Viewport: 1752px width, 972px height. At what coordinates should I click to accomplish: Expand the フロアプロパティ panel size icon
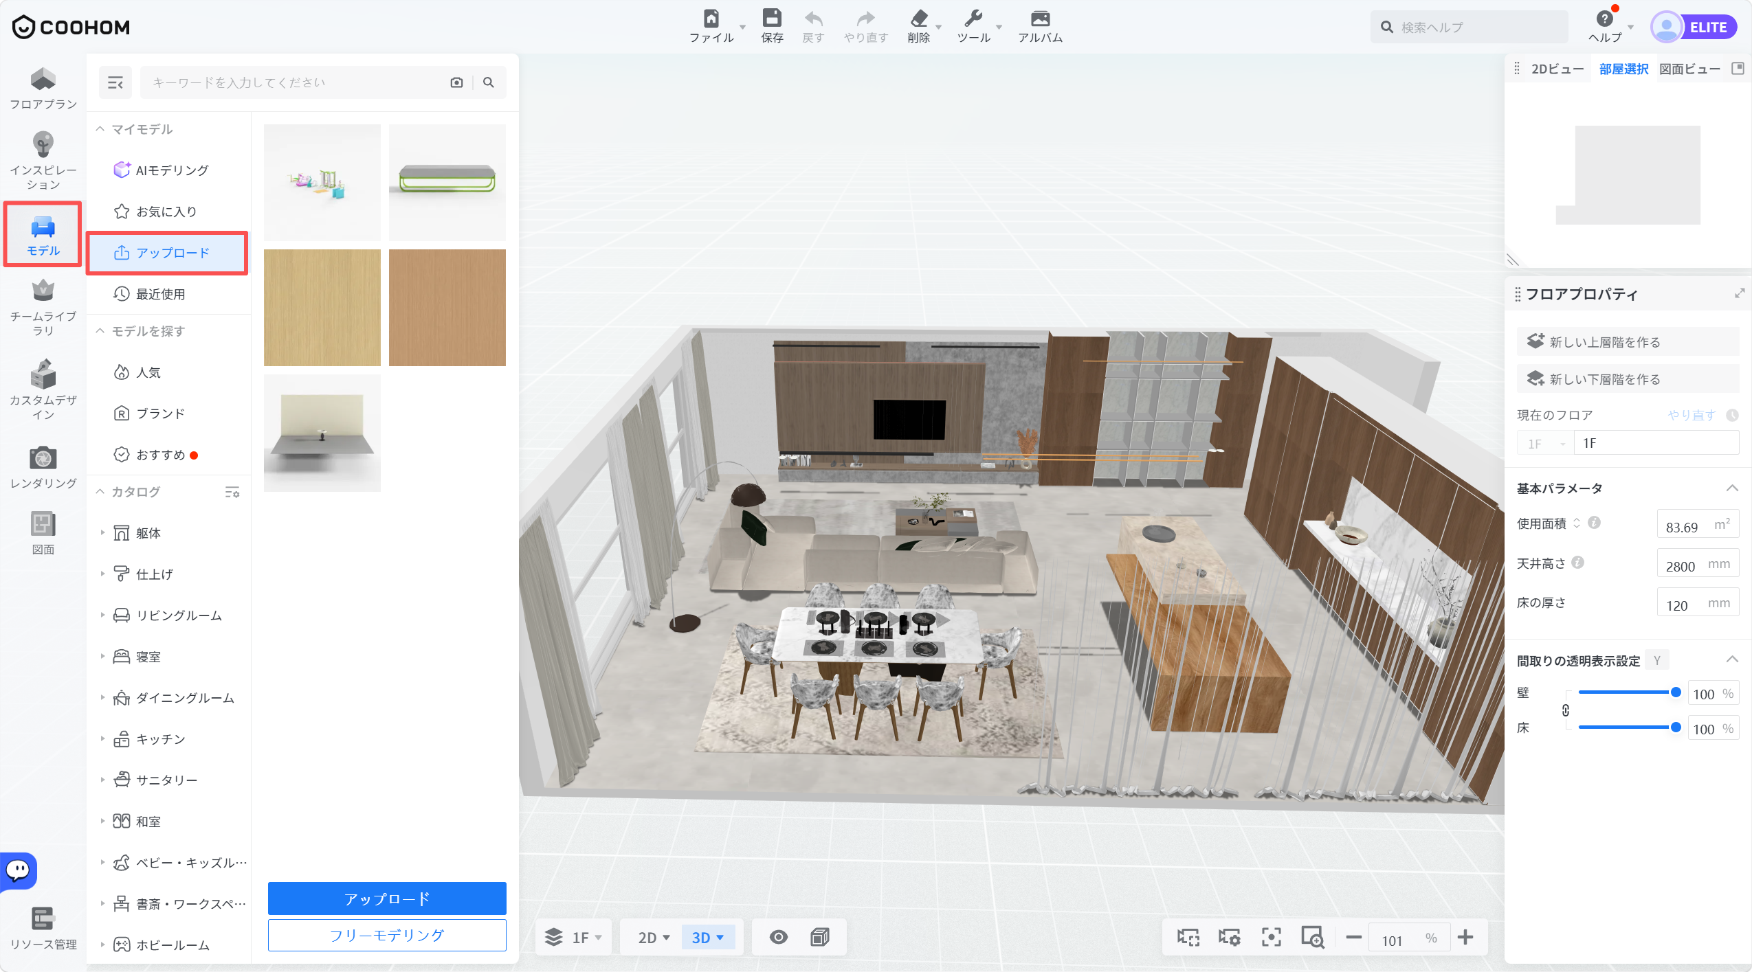pos(1739,293)
